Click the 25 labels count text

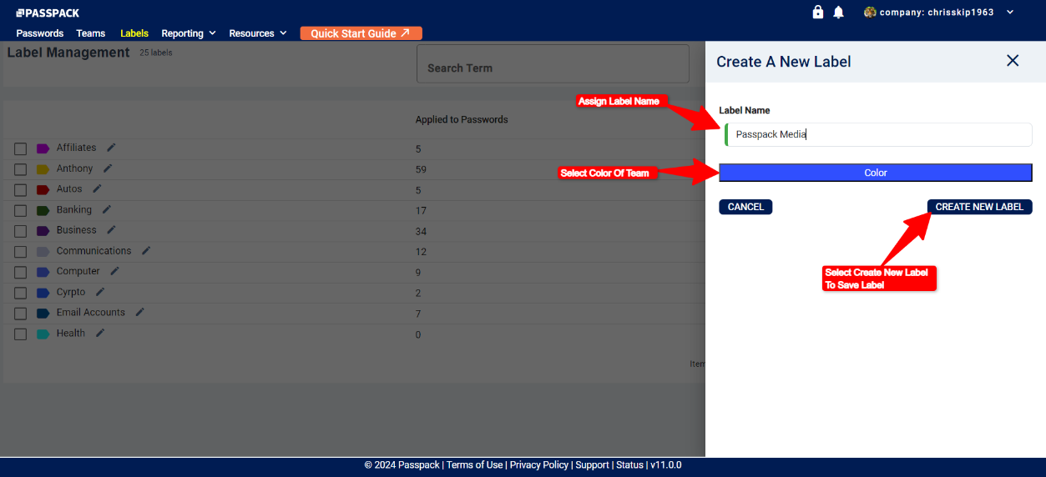pos(156,53)
